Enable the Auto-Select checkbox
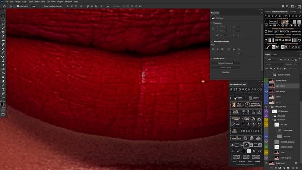 point(18,6)
